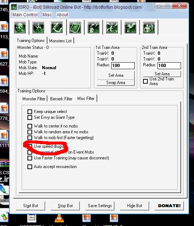
Task: Focus the 1st Train Area Radius field
Action: coord(123,66)
